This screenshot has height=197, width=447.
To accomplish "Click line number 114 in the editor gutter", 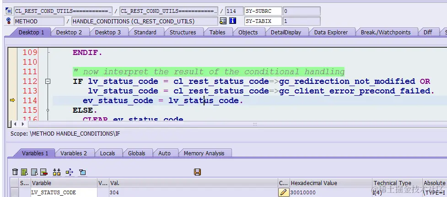I will click(30, 100).
